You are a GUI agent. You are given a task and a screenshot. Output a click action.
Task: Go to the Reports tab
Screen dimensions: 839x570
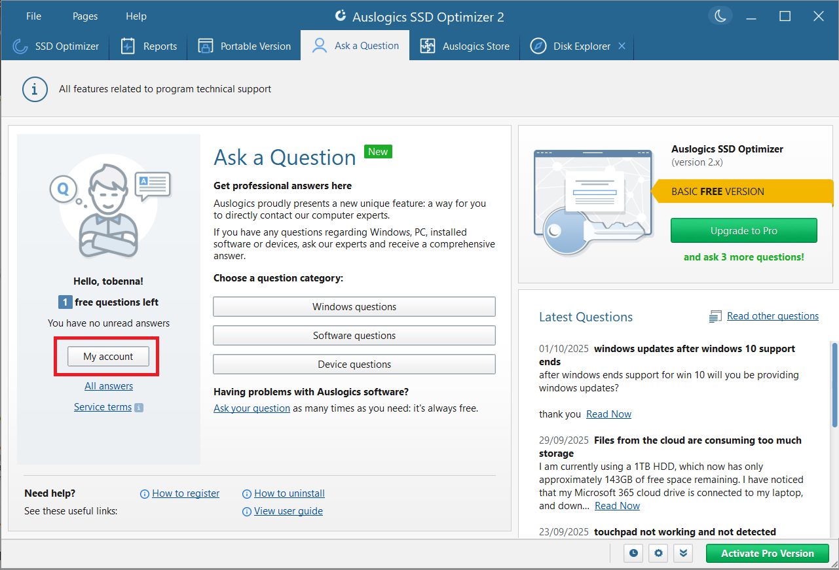click(x=148, y=46)
